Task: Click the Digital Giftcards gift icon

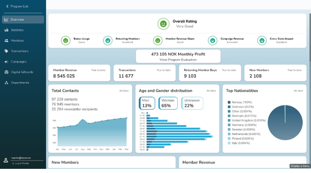Action: point(6,72)
